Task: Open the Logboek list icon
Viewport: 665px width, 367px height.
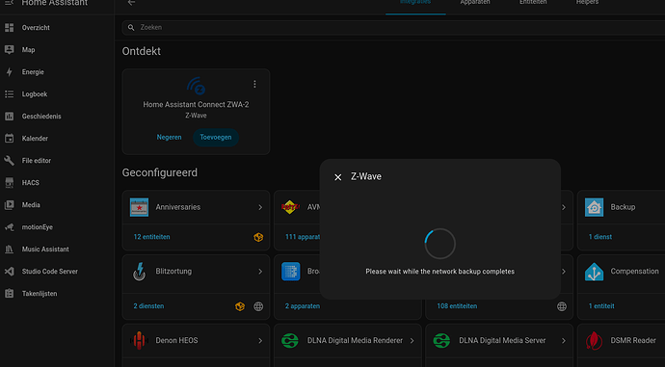Action: (10, 94)
